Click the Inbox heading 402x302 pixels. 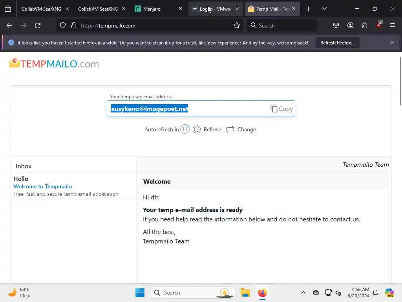[24, 166]
